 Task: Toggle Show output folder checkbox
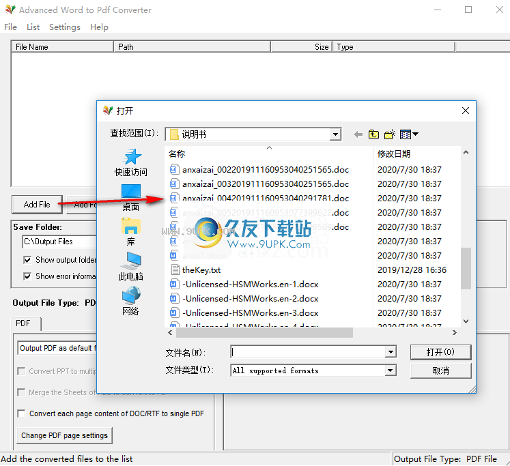tap(27, 260)
